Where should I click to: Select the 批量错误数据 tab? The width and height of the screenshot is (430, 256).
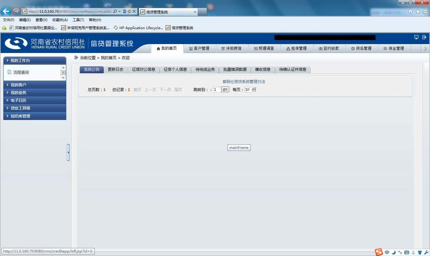point(235,69)
